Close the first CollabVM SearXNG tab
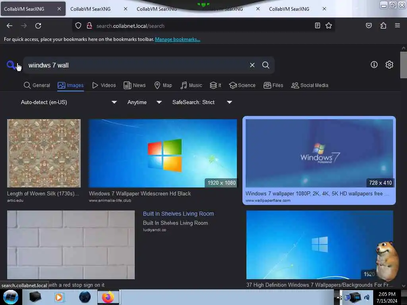 coord(59,9)
